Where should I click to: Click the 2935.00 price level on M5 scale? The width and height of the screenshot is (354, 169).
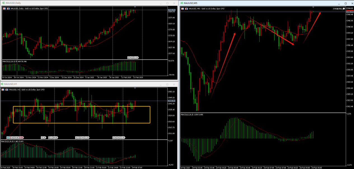point(350,51)
